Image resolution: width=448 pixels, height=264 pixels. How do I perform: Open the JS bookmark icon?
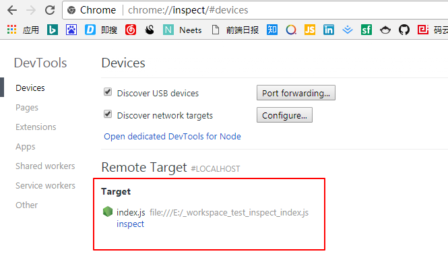point(310,30)
